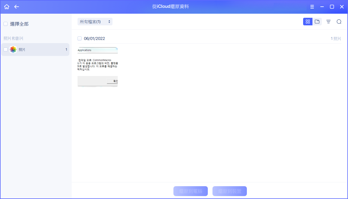Collapse the 照片和影片 category section
Image resolution: width=348 pixels, height=199 pixels.
(x=14, y=38)
